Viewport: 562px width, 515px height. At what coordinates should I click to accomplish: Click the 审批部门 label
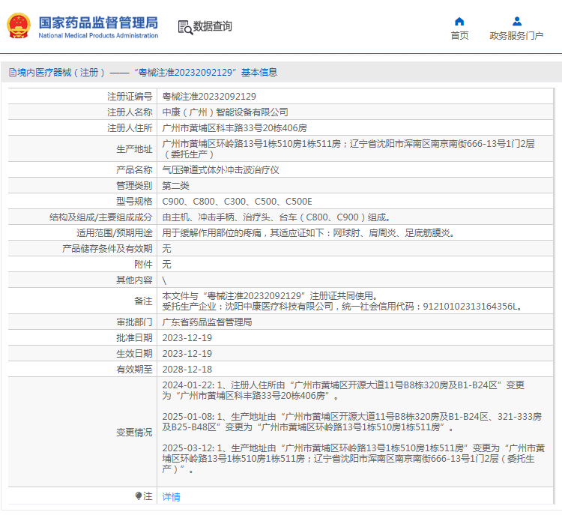pos(134,322)
